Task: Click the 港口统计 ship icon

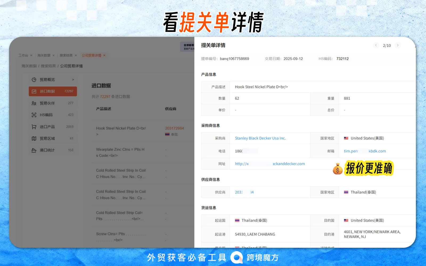Action: [x=34, y=150]
